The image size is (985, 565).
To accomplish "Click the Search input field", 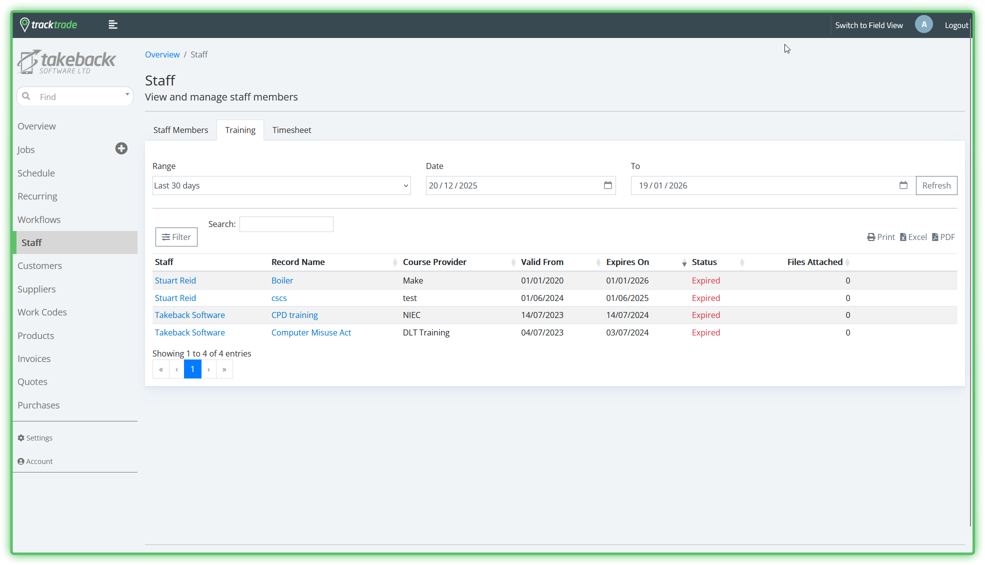I will pyautogui.click(x=286, y=224).
